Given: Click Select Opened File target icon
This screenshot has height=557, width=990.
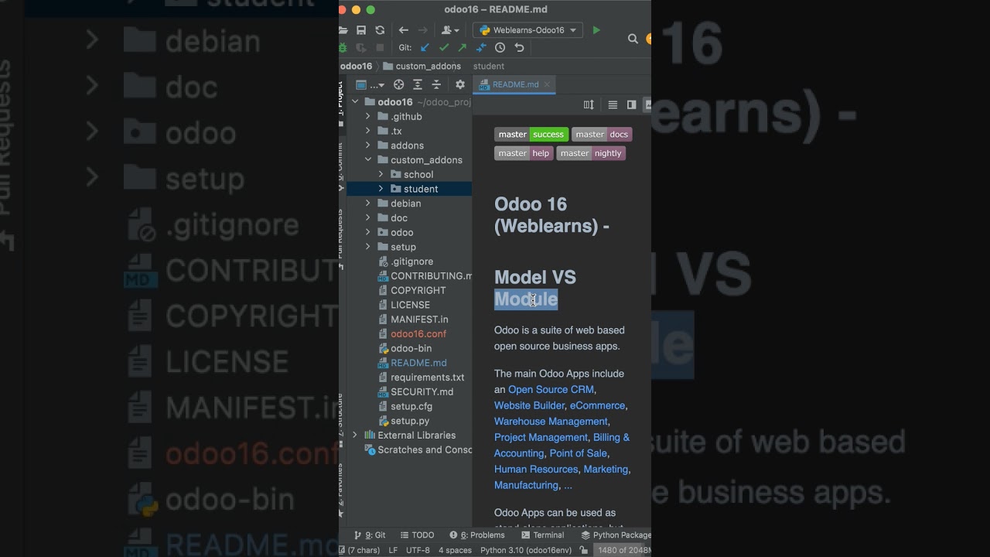Looking at the screenshot, I should coord(399,85).
